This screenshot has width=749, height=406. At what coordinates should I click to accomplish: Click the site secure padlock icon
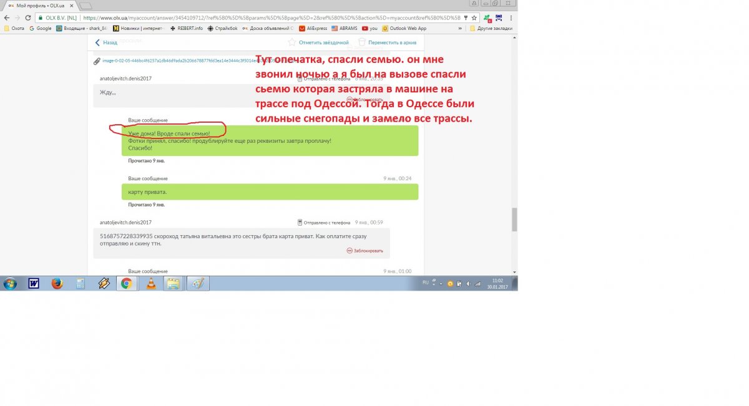point(41,18)
